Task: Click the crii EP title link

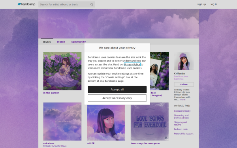Action: point(91,143)
